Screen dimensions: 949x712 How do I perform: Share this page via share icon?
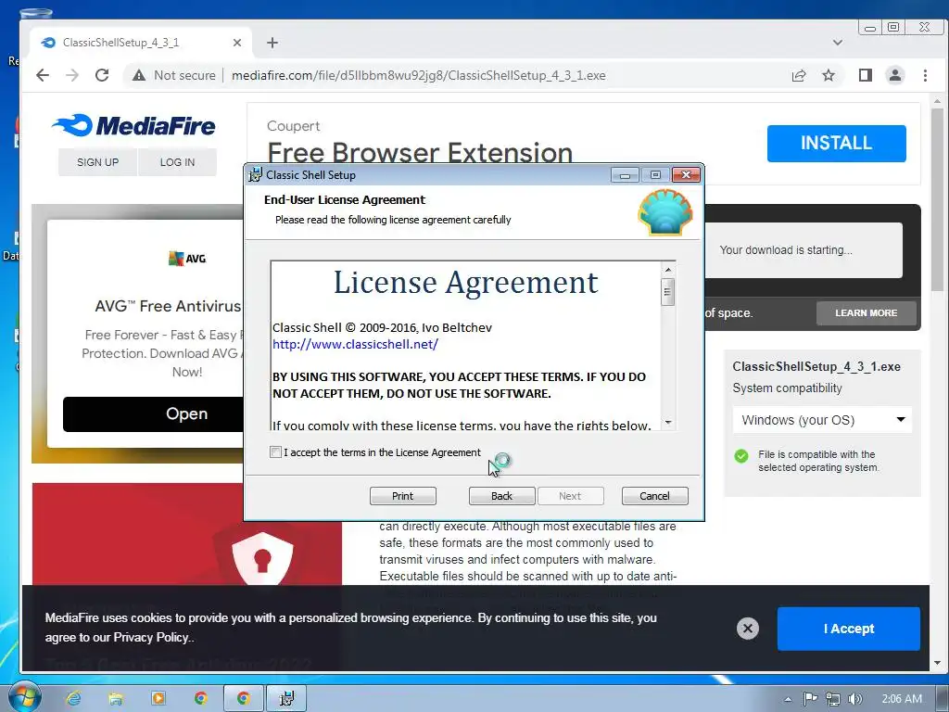click(x=799, y=75)
